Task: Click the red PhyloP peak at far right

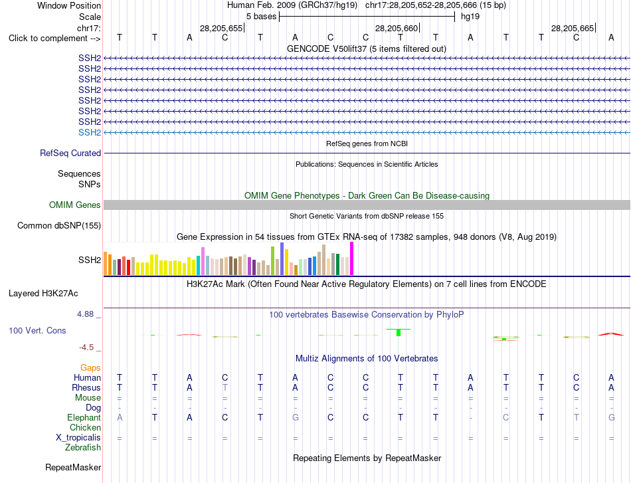Action: pyautogui.click(x=611, y=334)
